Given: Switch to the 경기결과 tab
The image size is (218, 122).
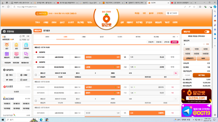Looking at the screenshot, I should click(x=46, y=31).
